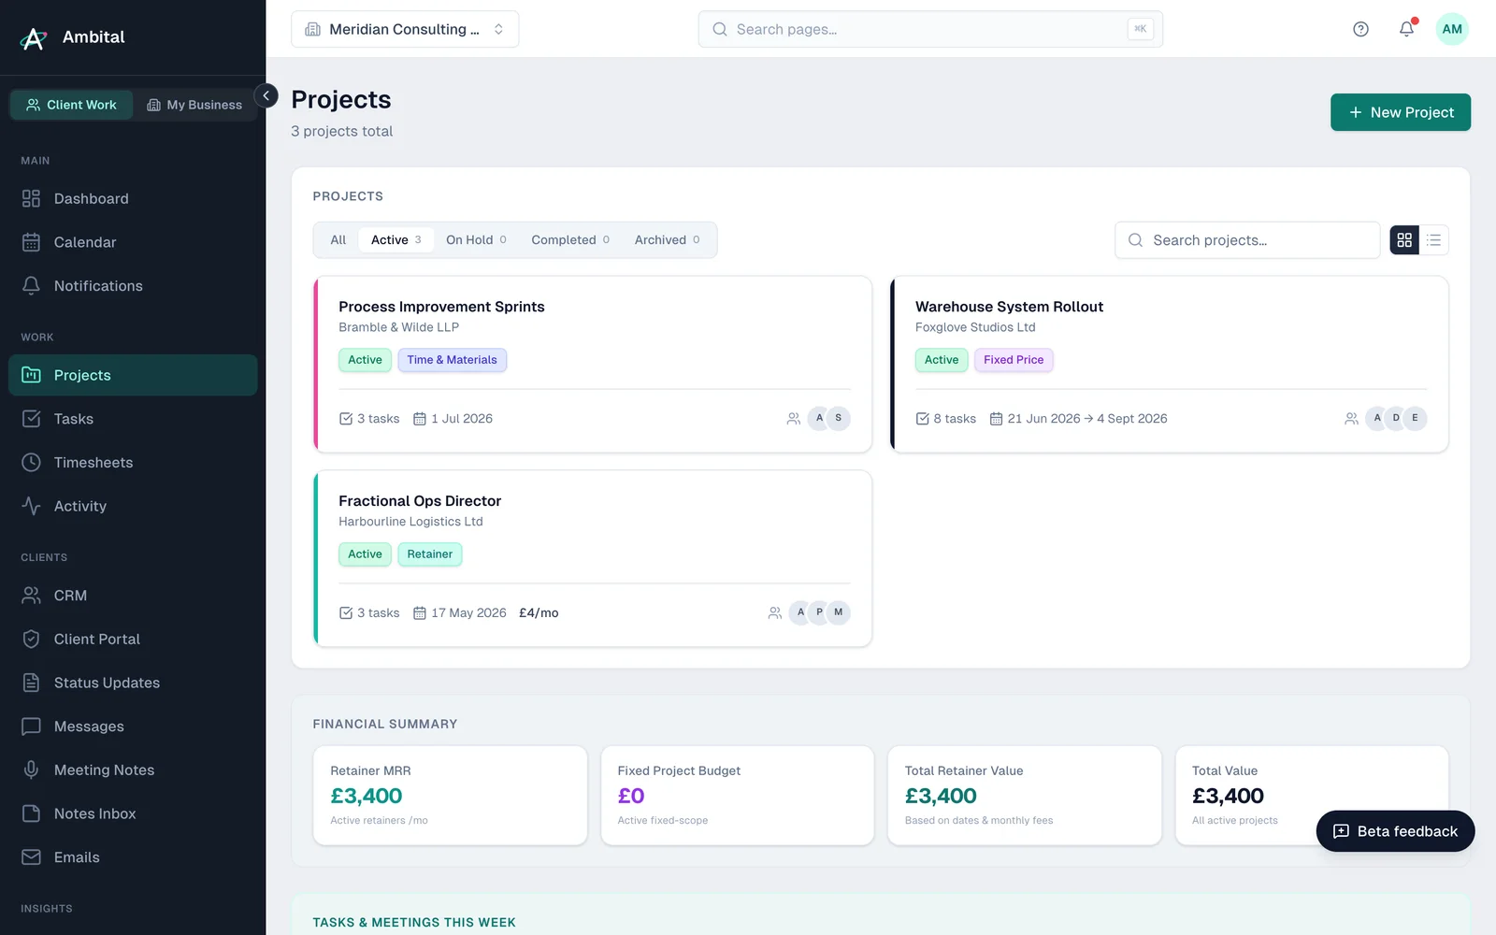Click the Fixed Price badge
The width and height of the screenshot is (1496, 935).
[1014, 360]
